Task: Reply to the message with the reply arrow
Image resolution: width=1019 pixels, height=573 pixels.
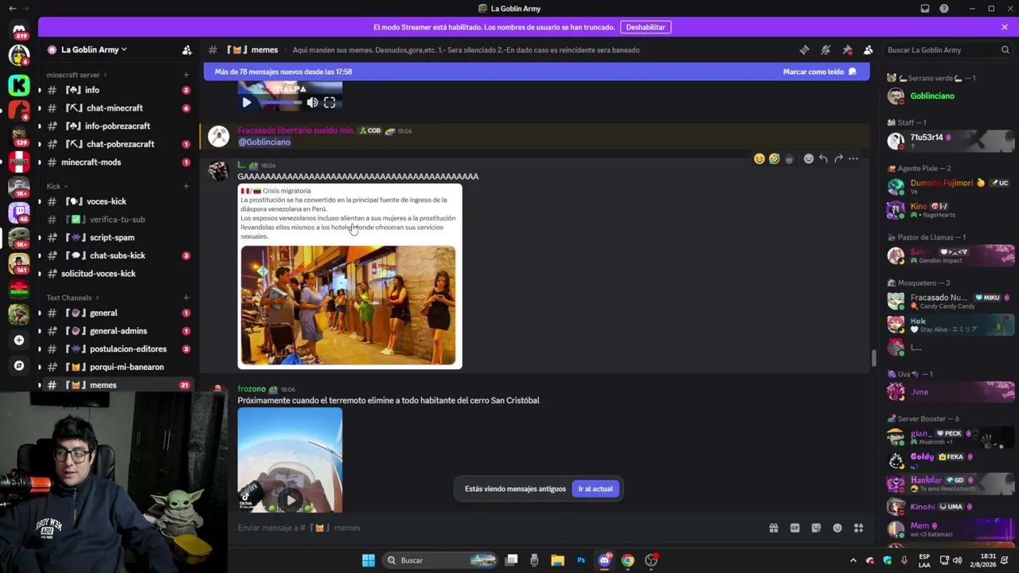Action: (823, 159)
